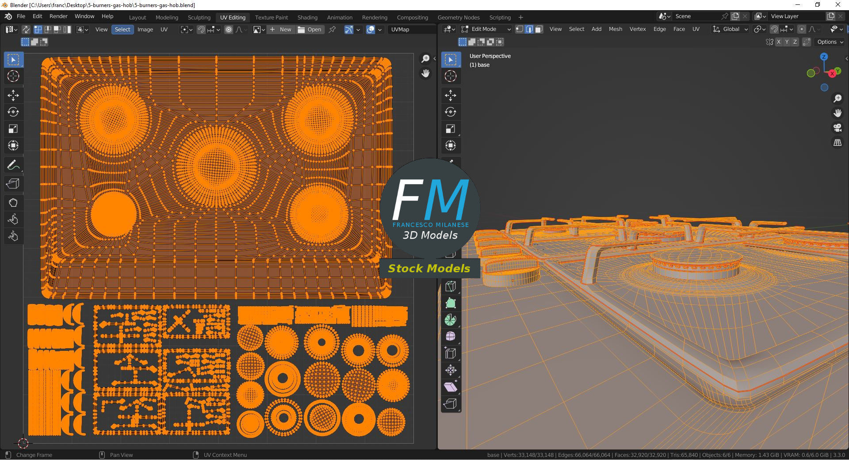Click the New image button

point(281,30)
